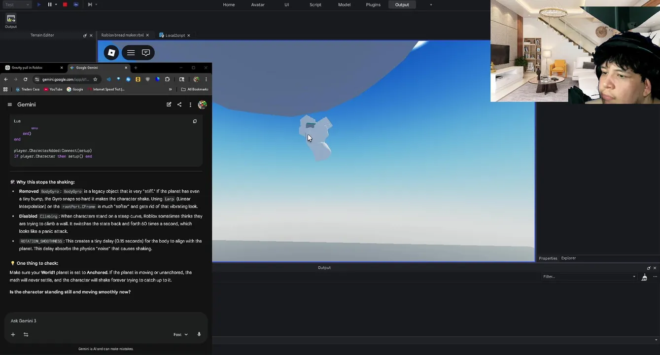Pause the running playtest
660x355 pixels.
click(50, 4)
